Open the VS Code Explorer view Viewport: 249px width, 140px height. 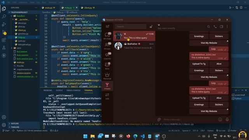4,9
